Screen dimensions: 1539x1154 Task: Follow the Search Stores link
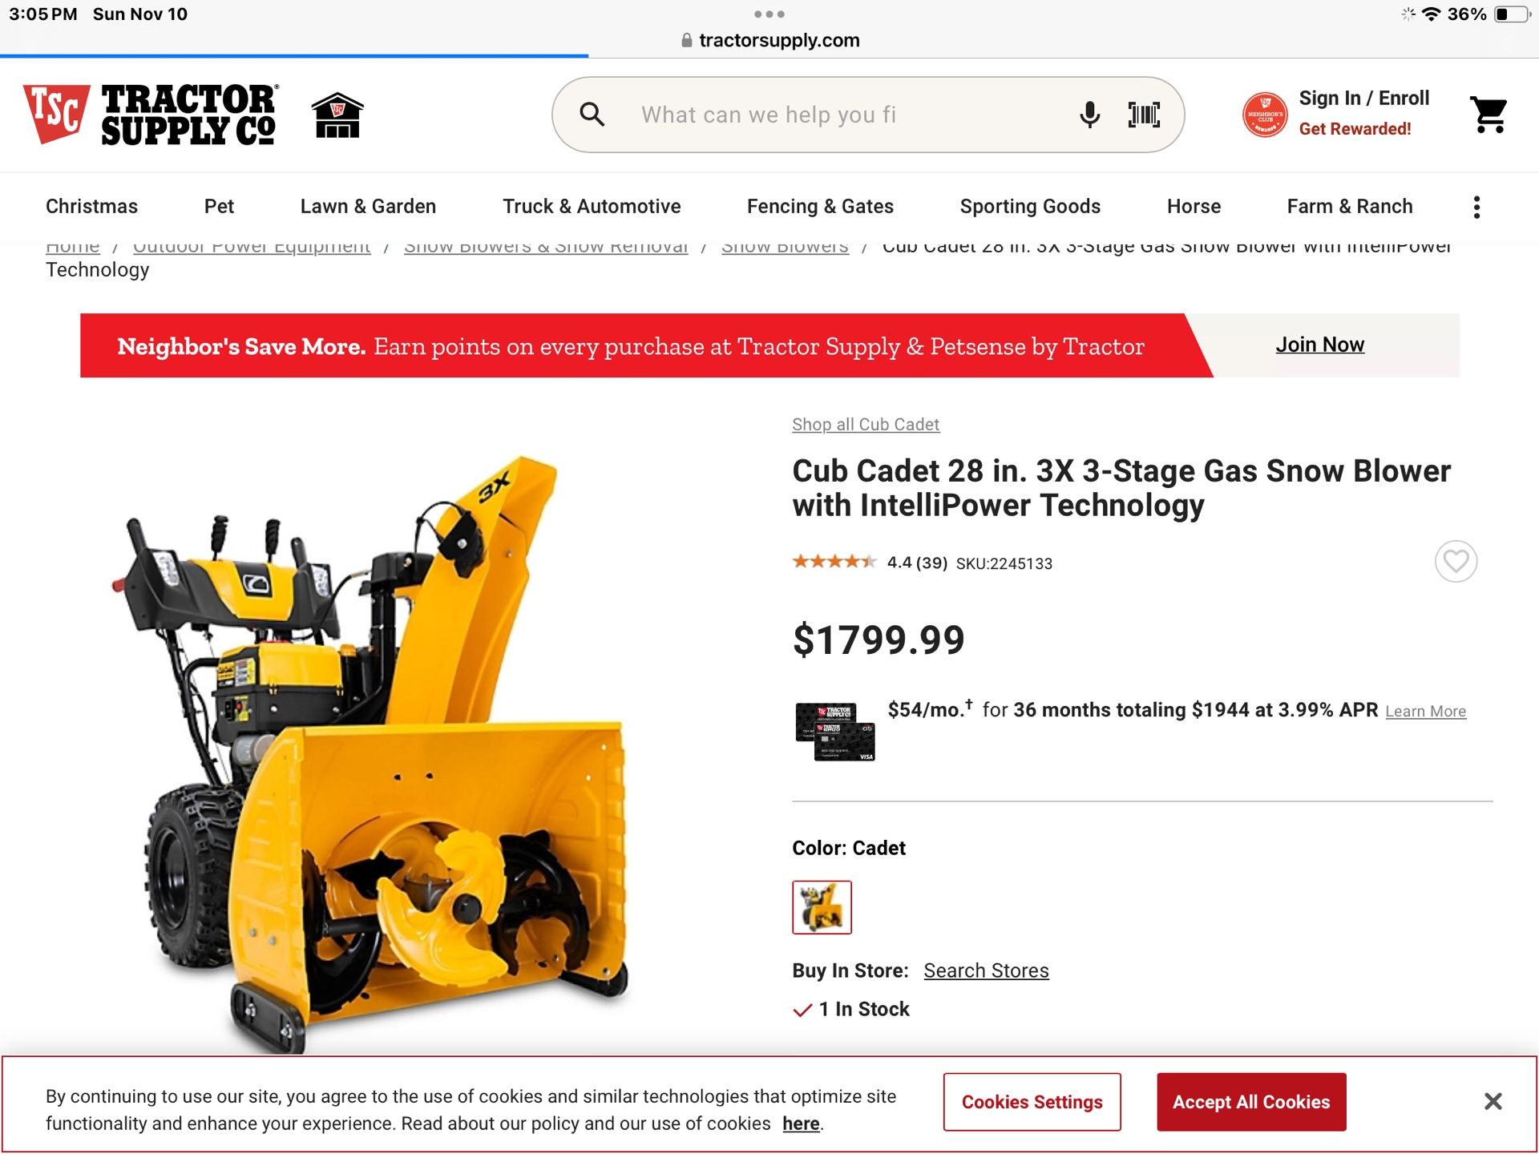pyautogui.click(x=986, y=970)
